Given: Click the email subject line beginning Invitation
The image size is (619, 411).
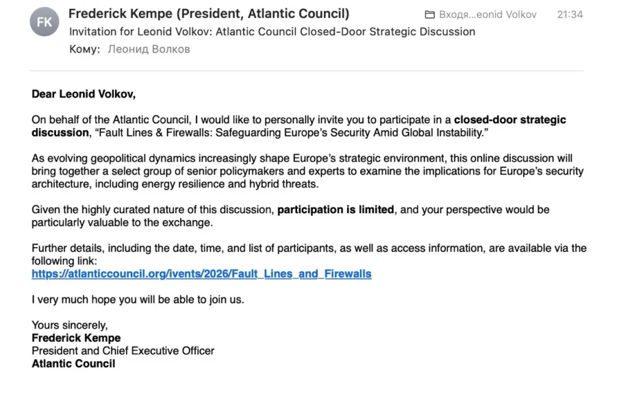Looking at the screenshot, I should [x=272, y=32].
